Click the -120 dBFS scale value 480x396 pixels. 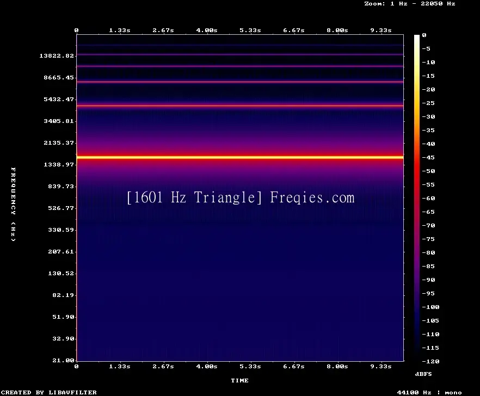coord(430,361)
